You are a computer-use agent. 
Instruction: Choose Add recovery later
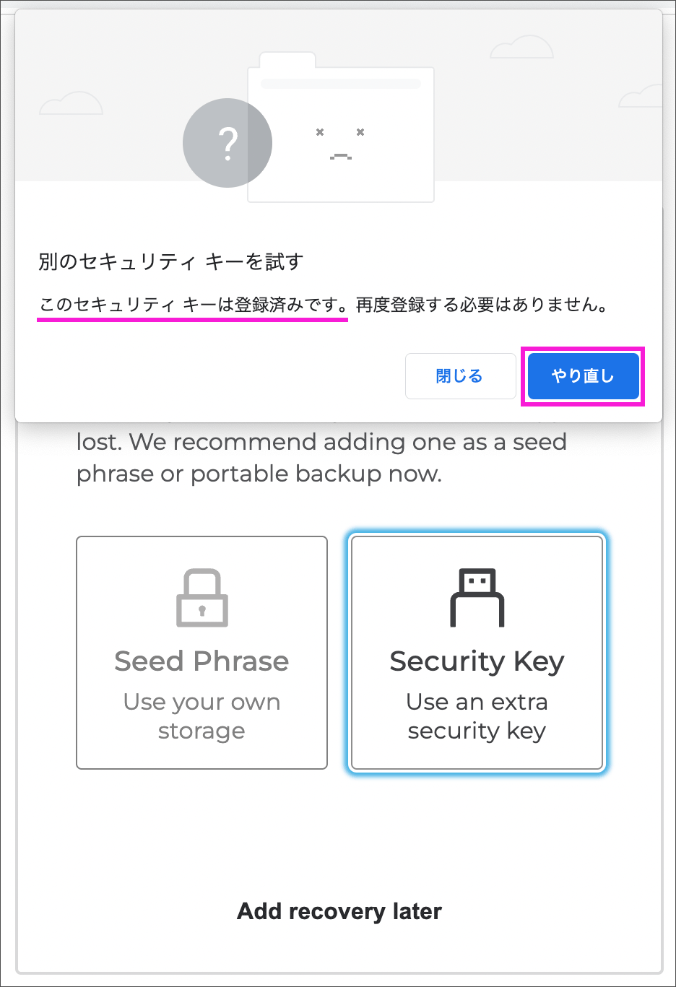click(x=339, y=911)
